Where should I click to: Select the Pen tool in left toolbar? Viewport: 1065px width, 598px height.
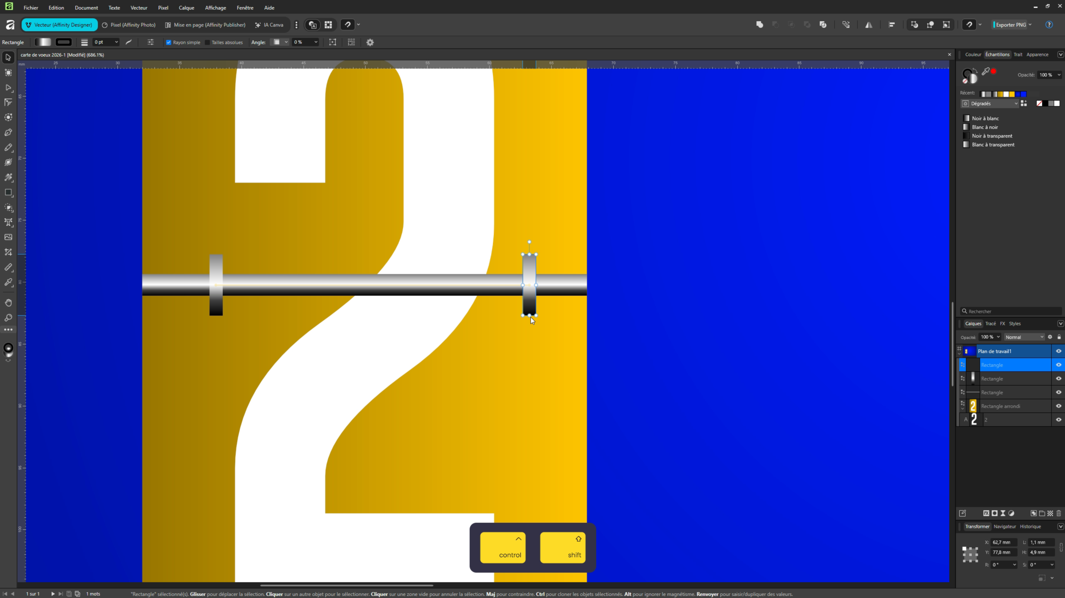(x=8, y=133)
